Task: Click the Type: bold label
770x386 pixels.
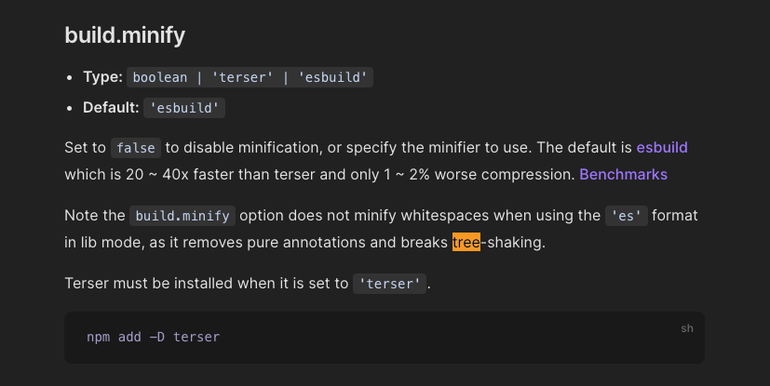Action: tap(102, 77)
